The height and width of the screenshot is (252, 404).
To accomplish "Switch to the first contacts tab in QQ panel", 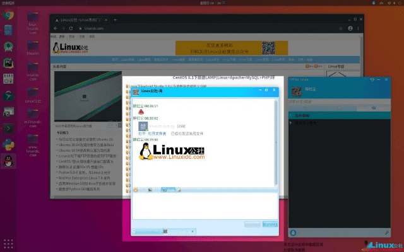I will [306, 108].
